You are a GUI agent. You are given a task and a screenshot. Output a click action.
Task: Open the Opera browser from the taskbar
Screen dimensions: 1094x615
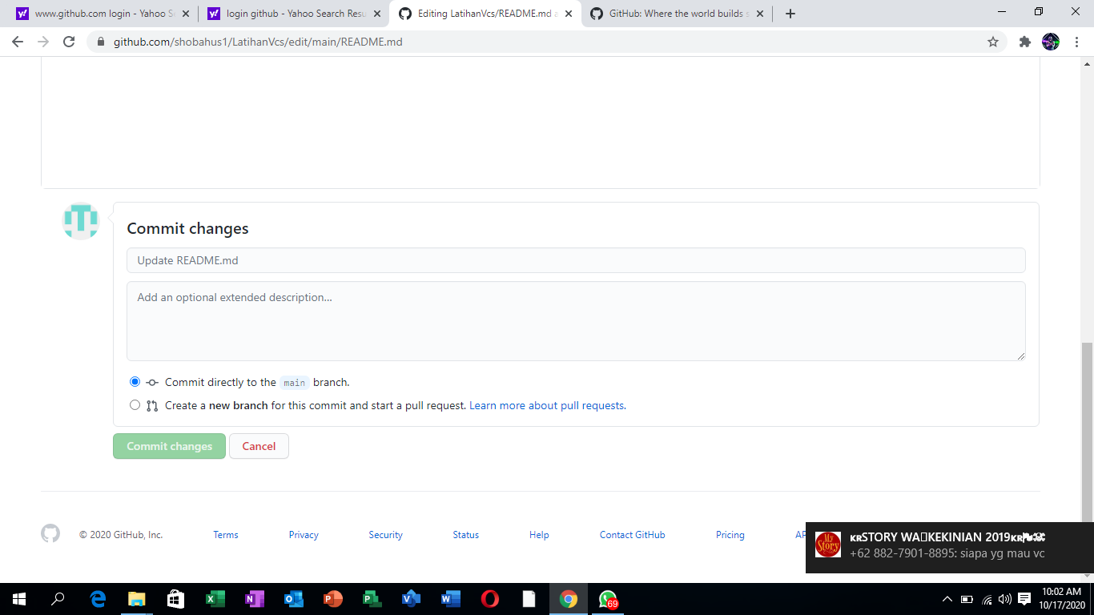click(489, 598)
